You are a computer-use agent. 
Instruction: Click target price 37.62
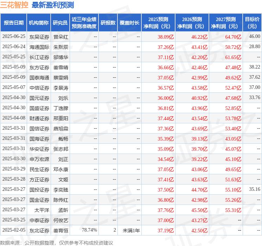click(255, 77)
